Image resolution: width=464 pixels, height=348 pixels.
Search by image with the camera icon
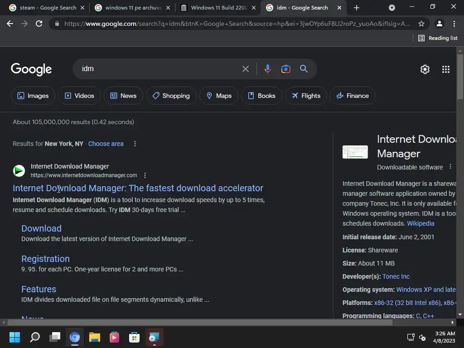[x=286, y=69]
